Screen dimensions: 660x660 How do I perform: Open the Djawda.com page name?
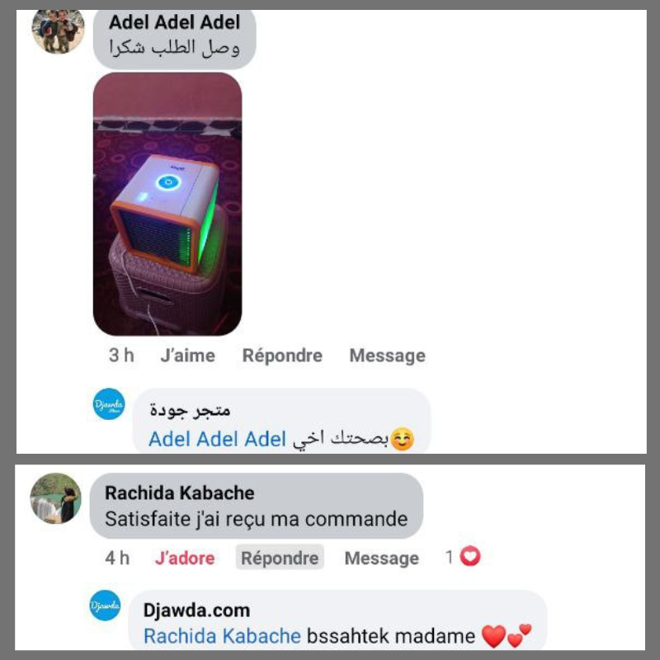196,610
